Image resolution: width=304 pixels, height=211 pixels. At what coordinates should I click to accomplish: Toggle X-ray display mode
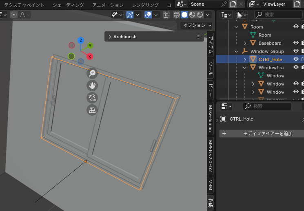(166, 15)
